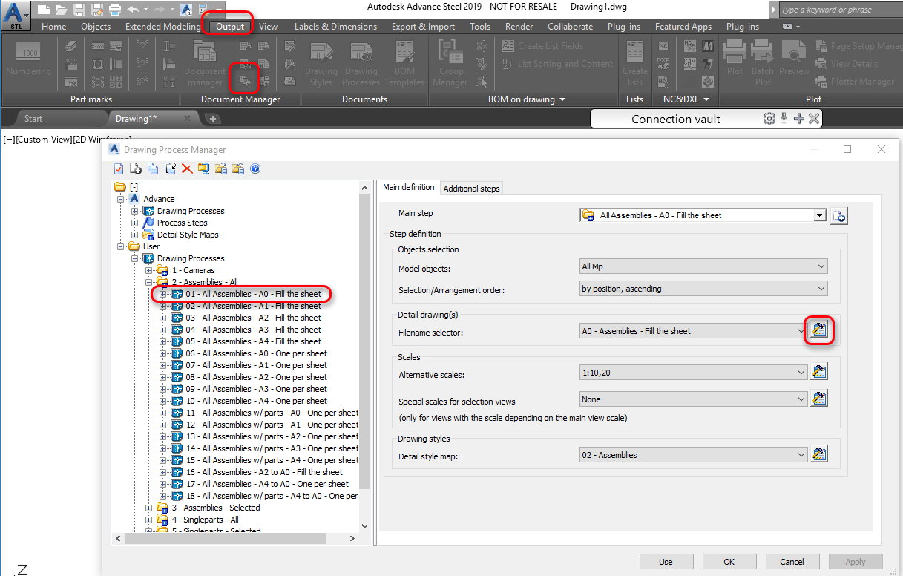The height and width of the screenshot is (576, 903).
Task: Expand the '3 - Assemblies - Selected' tree node
Action: pos(148,508)
